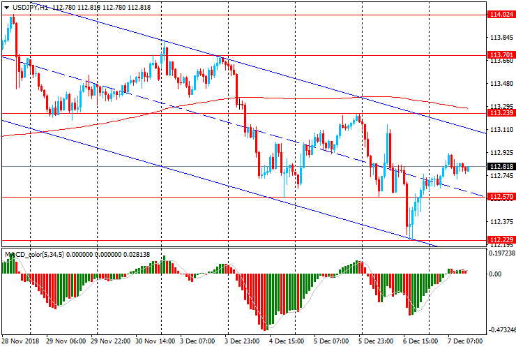Click the MACD 0.00 scale value
Image resolution: width=516 pixels, height=349 pixels.
(495, 274)
